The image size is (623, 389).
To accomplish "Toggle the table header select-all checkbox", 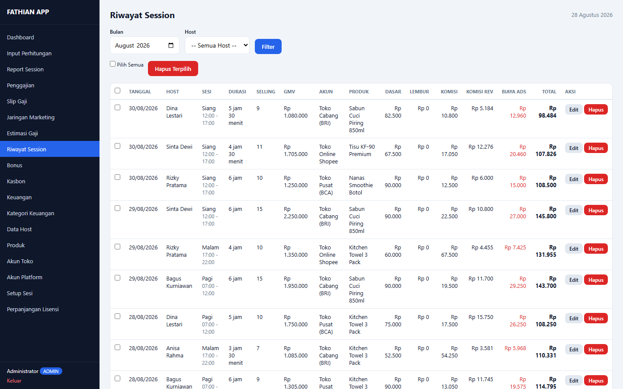I will coord(117,91).
